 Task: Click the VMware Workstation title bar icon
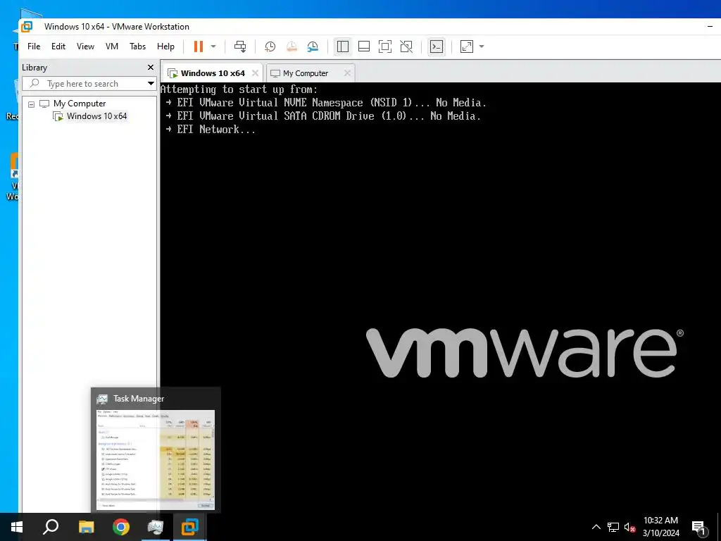(27, 27)
